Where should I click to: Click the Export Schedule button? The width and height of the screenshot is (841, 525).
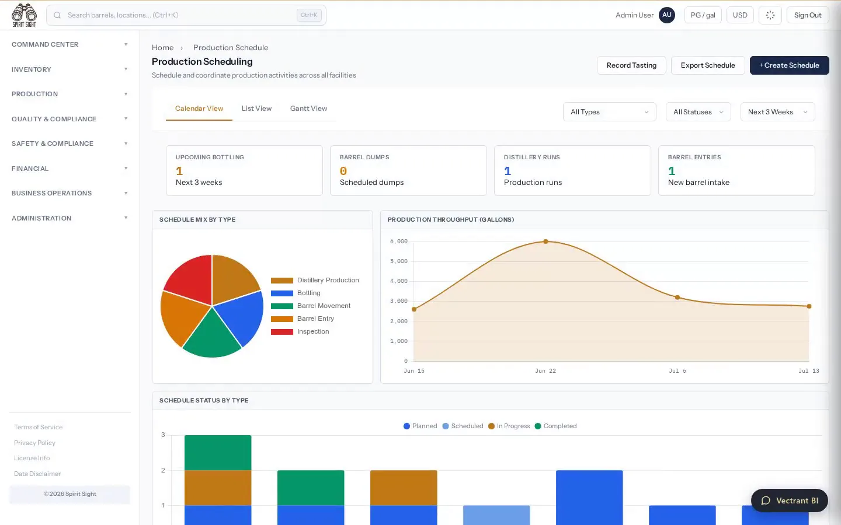[x=707, y=65]
